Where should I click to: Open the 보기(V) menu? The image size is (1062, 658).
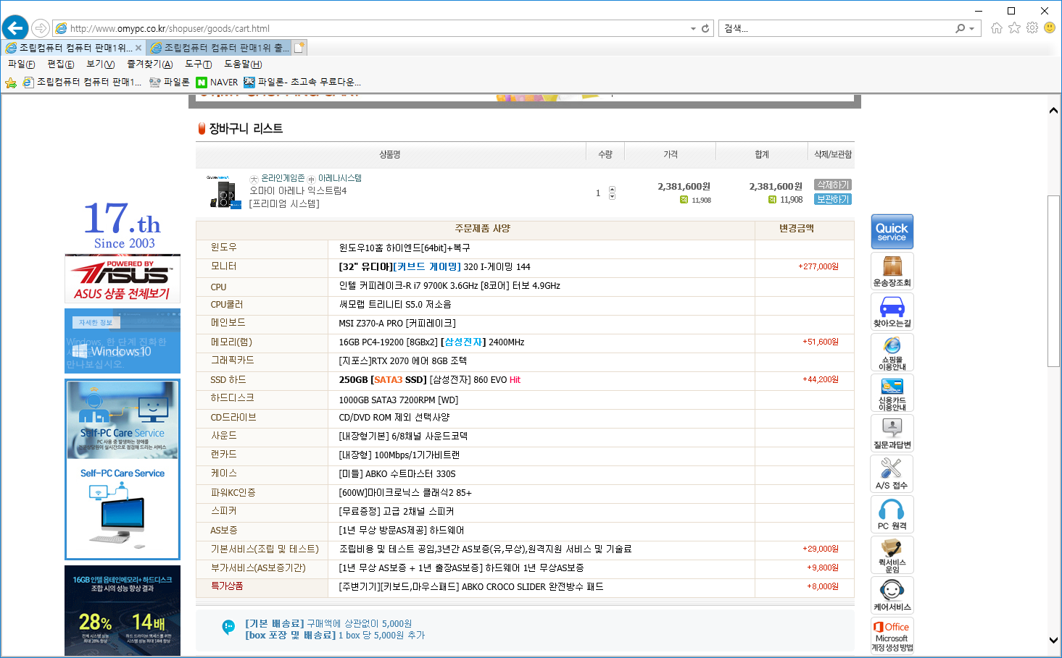(x=101, y=64)
